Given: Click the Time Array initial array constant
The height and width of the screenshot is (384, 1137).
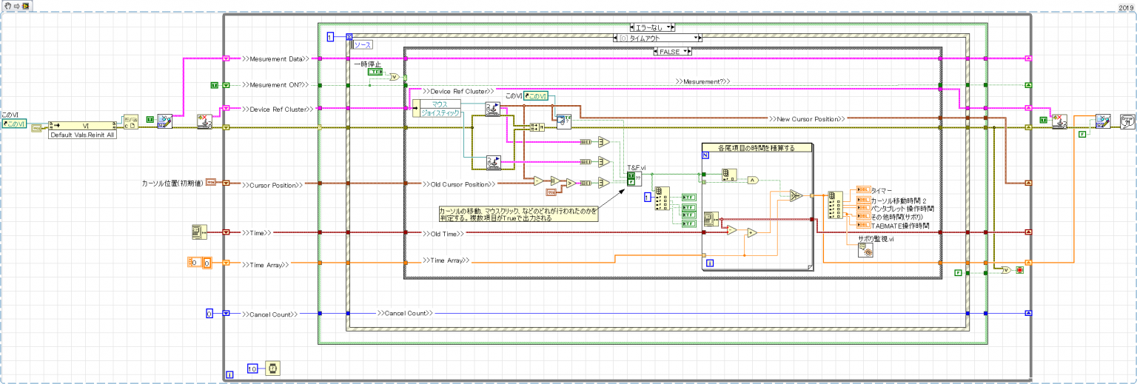Looking at the screenshot, I should (x=200, y=263).
